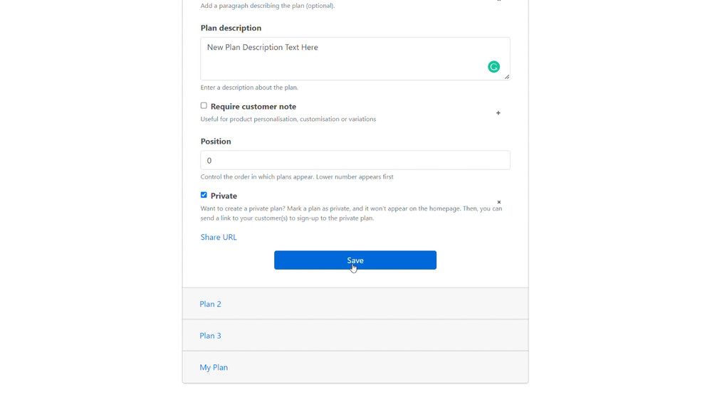Collapse the × icon beside Private section
This screenshot has width=712, height=397.
click(498, 202)
